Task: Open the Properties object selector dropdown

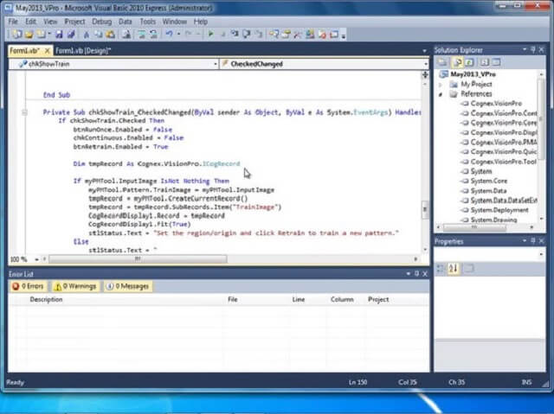Action: pyautogui.click(x=541, y=254)
